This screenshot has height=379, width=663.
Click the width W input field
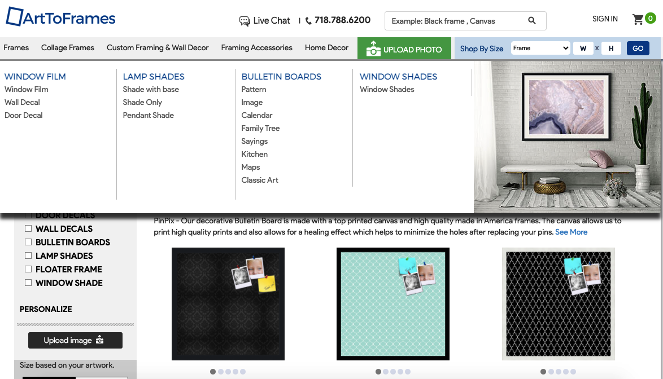coord(583,48)
